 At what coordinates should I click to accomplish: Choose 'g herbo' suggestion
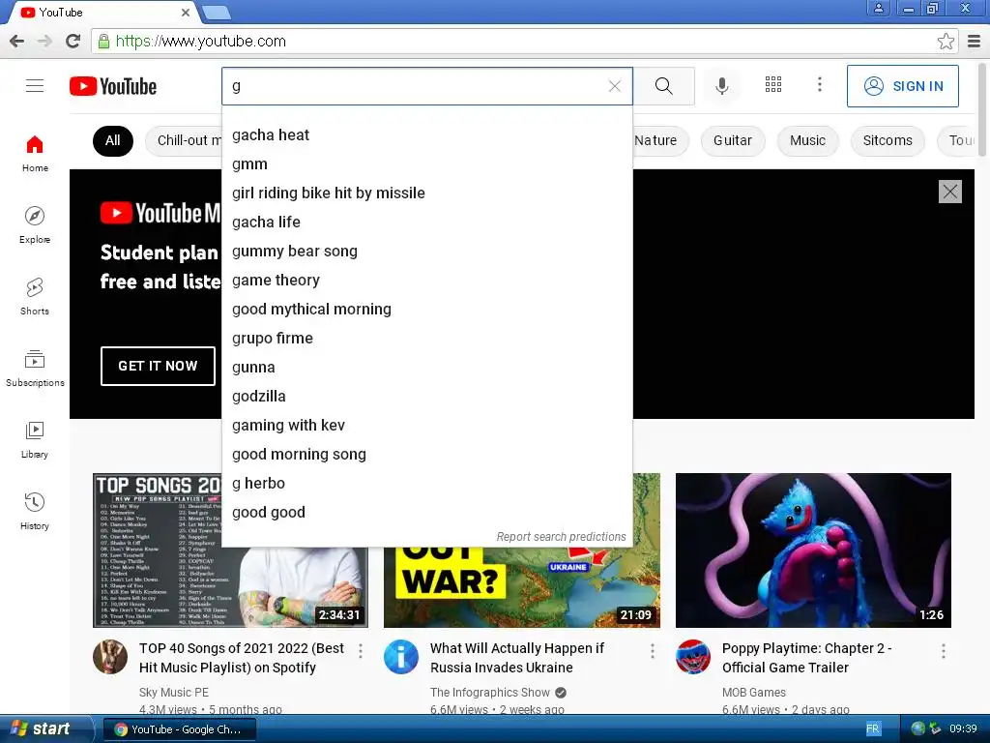(x=426, y=484)
